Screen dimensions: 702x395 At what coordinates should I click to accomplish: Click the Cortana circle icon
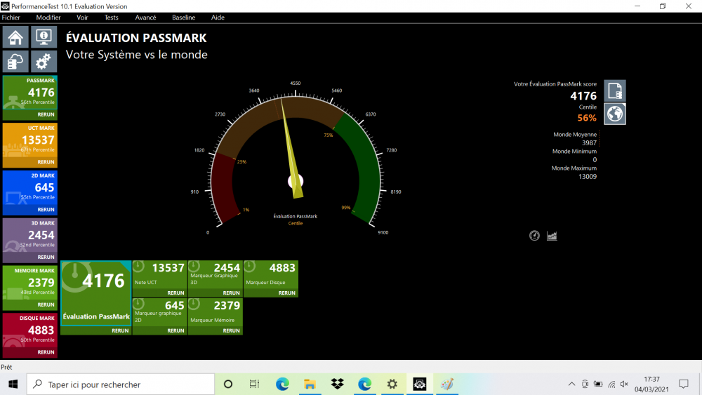pos(228,384)
